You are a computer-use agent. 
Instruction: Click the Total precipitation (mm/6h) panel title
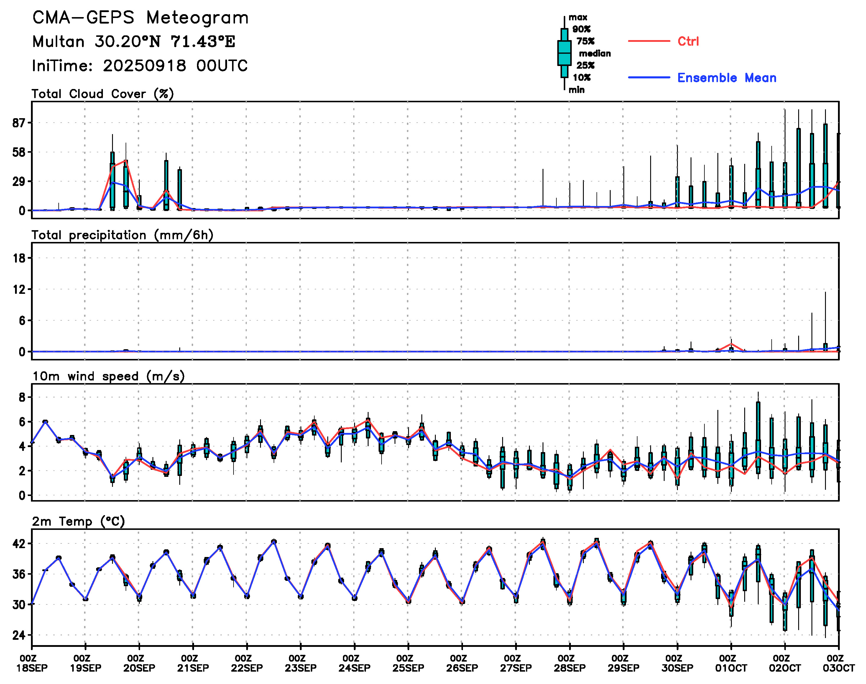pos(123,235)
